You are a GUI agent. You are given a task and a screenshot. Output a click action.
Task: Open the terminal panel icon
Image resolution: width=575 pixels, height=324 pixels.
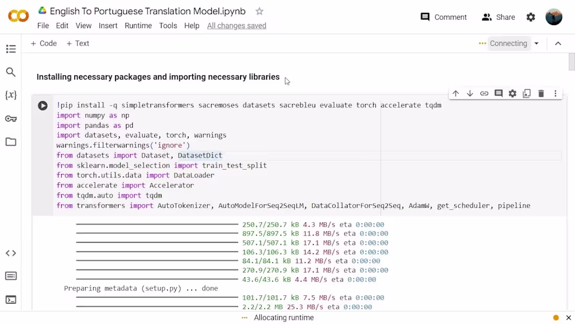click(x=11, y=299)
